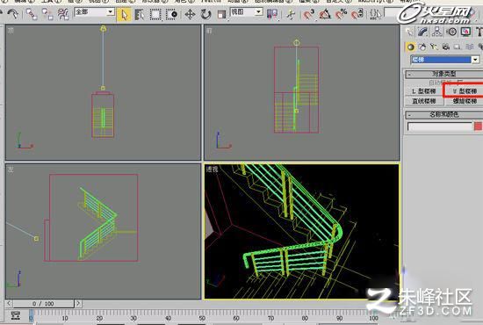Click the 直线楼梯 button
The height and width of the screenshot is (325, 483).
point(424,101)
